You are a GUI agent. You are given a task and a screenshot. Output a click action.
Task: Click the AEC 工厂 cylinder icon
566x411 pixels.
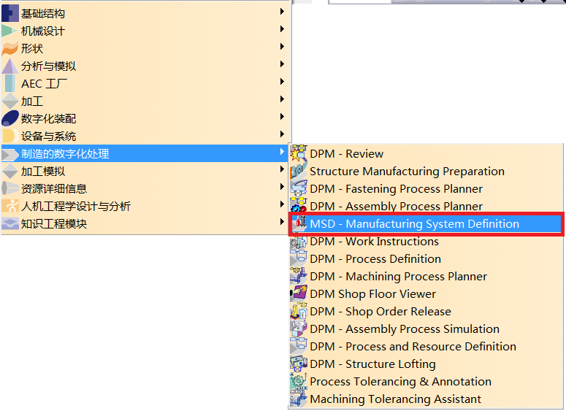(x=9, y=83)
